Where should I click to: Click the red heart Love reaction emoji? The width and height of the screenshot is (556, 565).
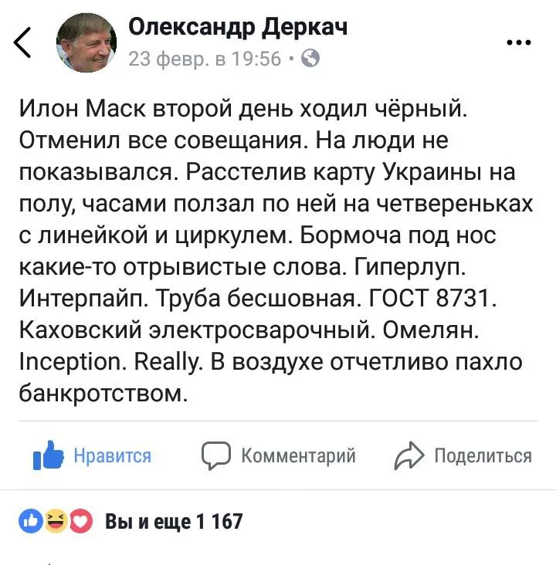[x=80, y=522]
